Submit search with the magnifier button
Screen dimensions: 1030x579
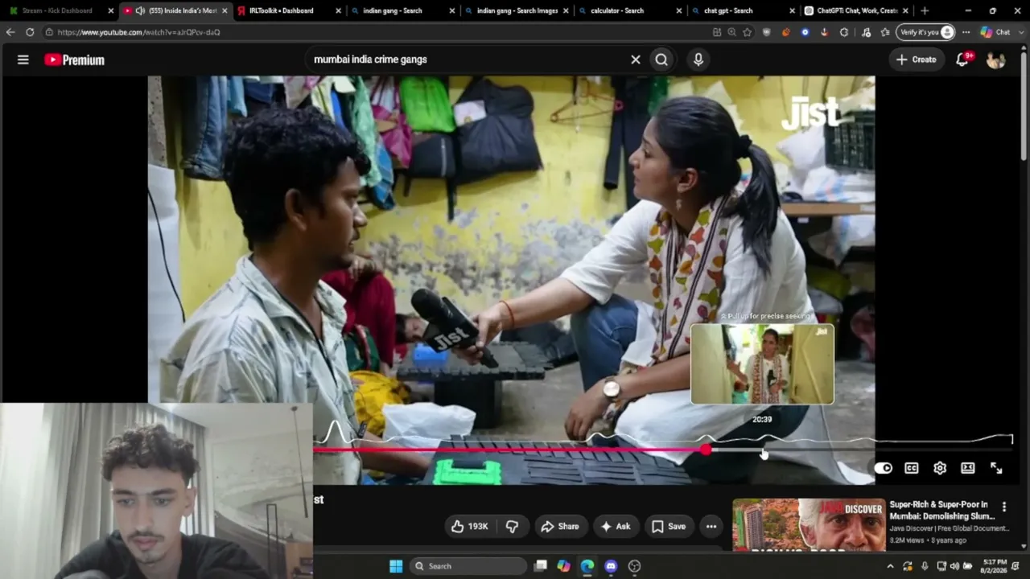(661, 60)
